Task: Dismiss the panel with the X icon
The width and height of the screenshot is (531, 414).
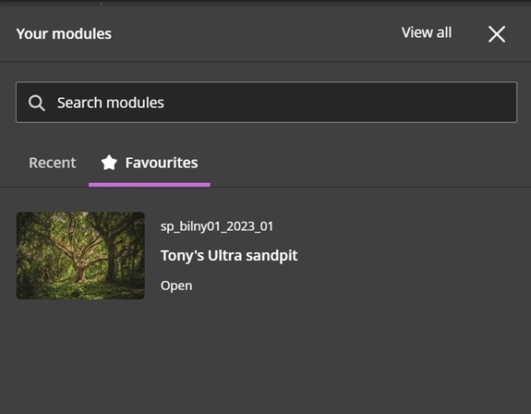Action: click(x=497, y=34)
